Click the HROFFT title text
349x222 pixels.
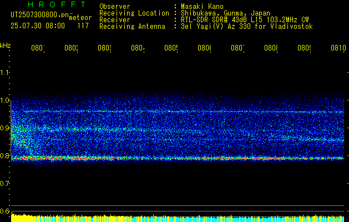click(x=57, y=4)
